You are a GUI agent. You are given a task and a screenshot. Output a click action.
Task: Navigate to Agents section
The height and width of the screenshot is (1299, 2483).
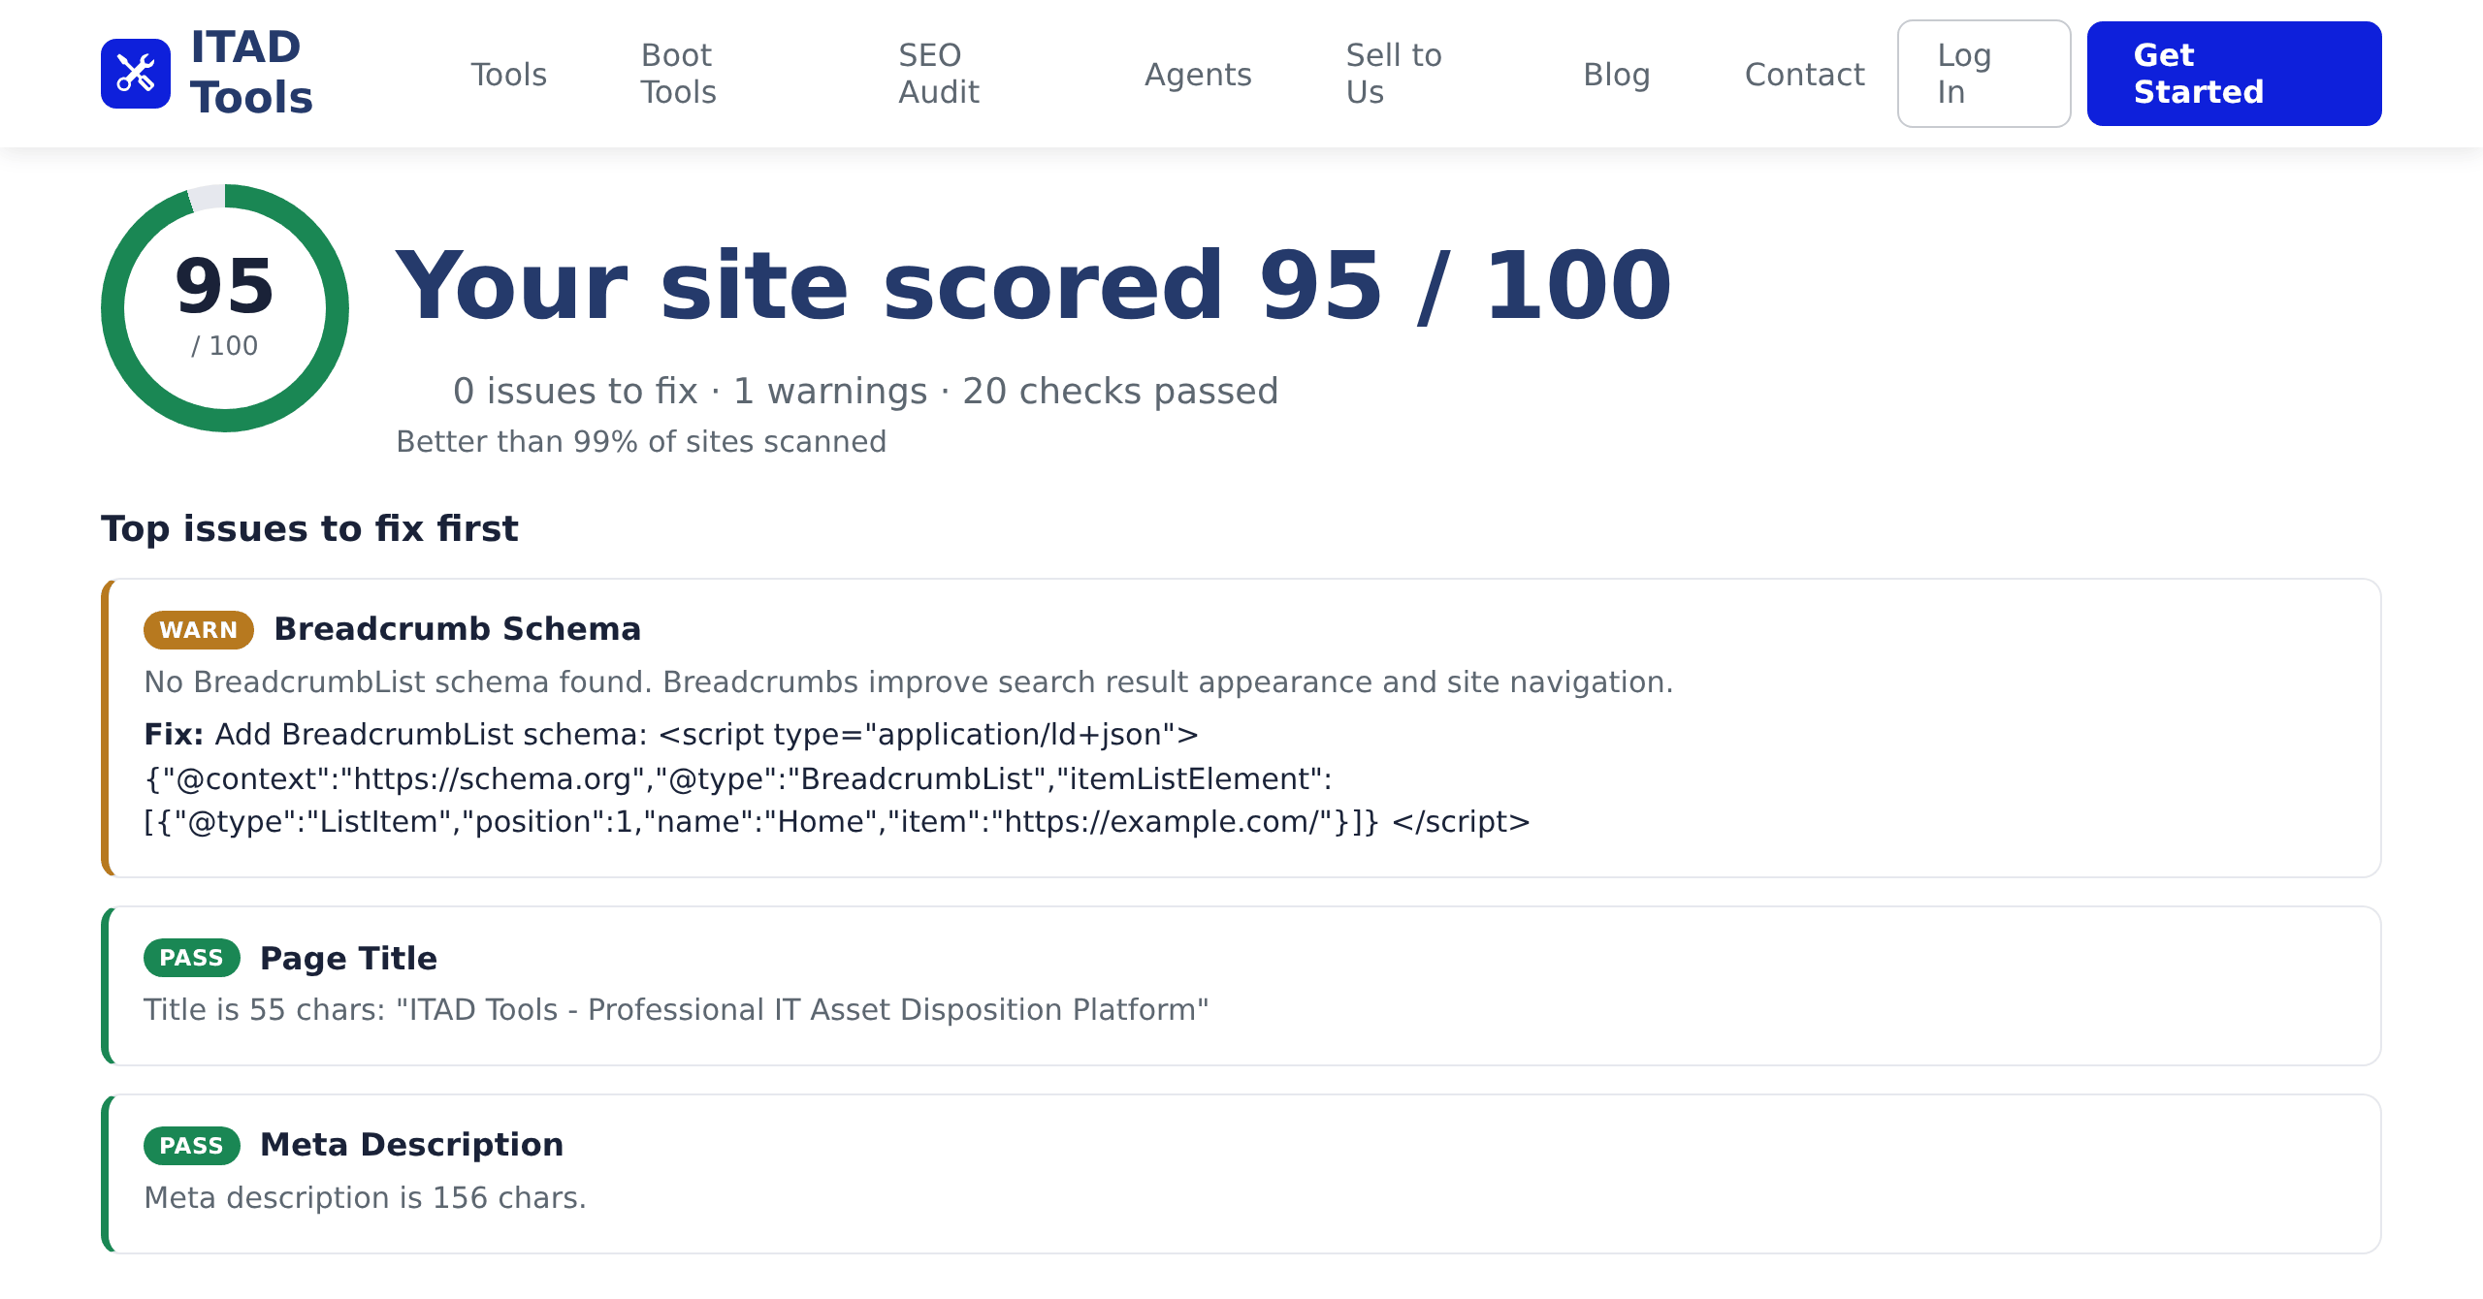coord(1198,75)
